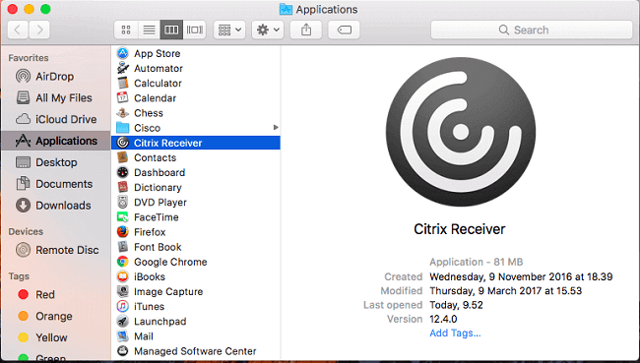Toggle column view button
Viewport: 640px width, 363px height.
point(171,30)
